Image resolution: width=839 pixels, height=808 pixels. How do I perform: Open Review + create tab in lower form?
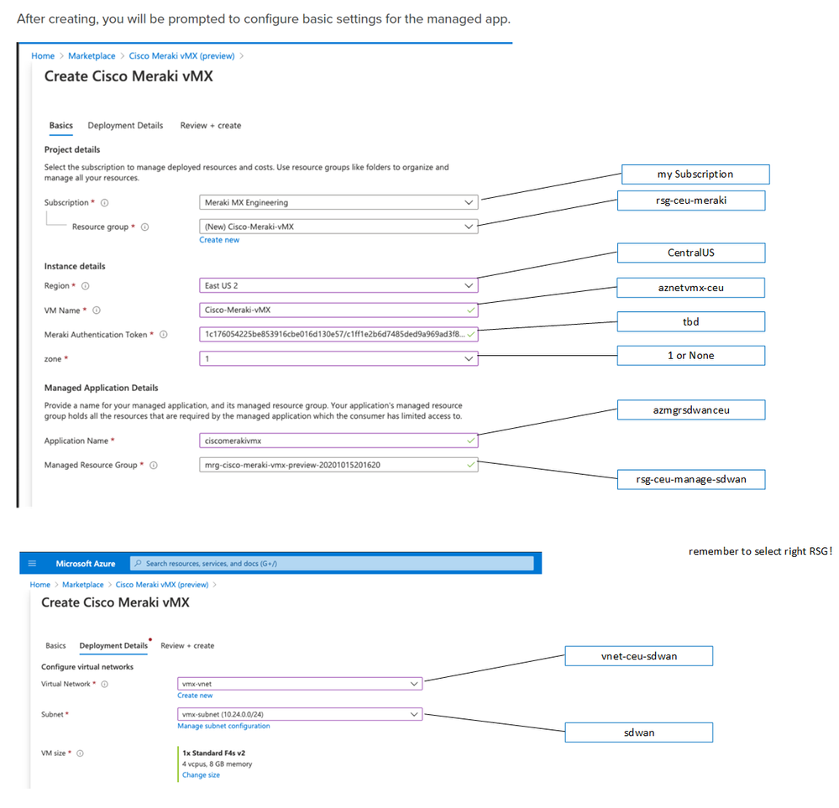(187, 645)
